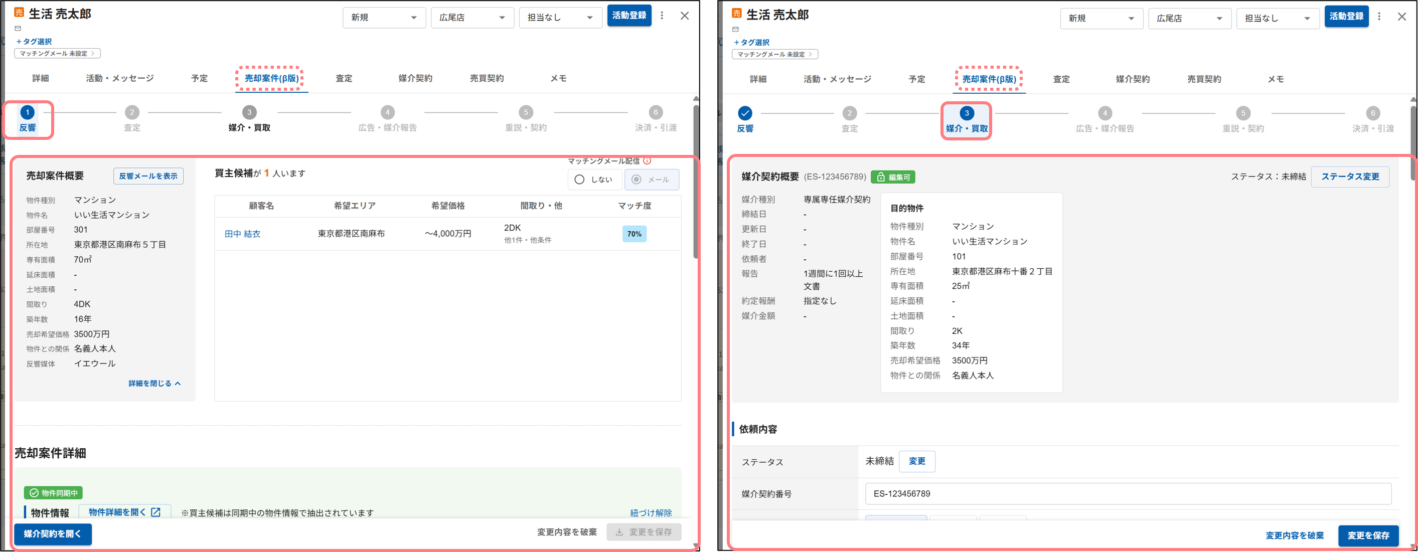The width and height of the screenshot is (1418, 552).
Task: Click 紐づけ解除 link
Action: tap(651, 513)
